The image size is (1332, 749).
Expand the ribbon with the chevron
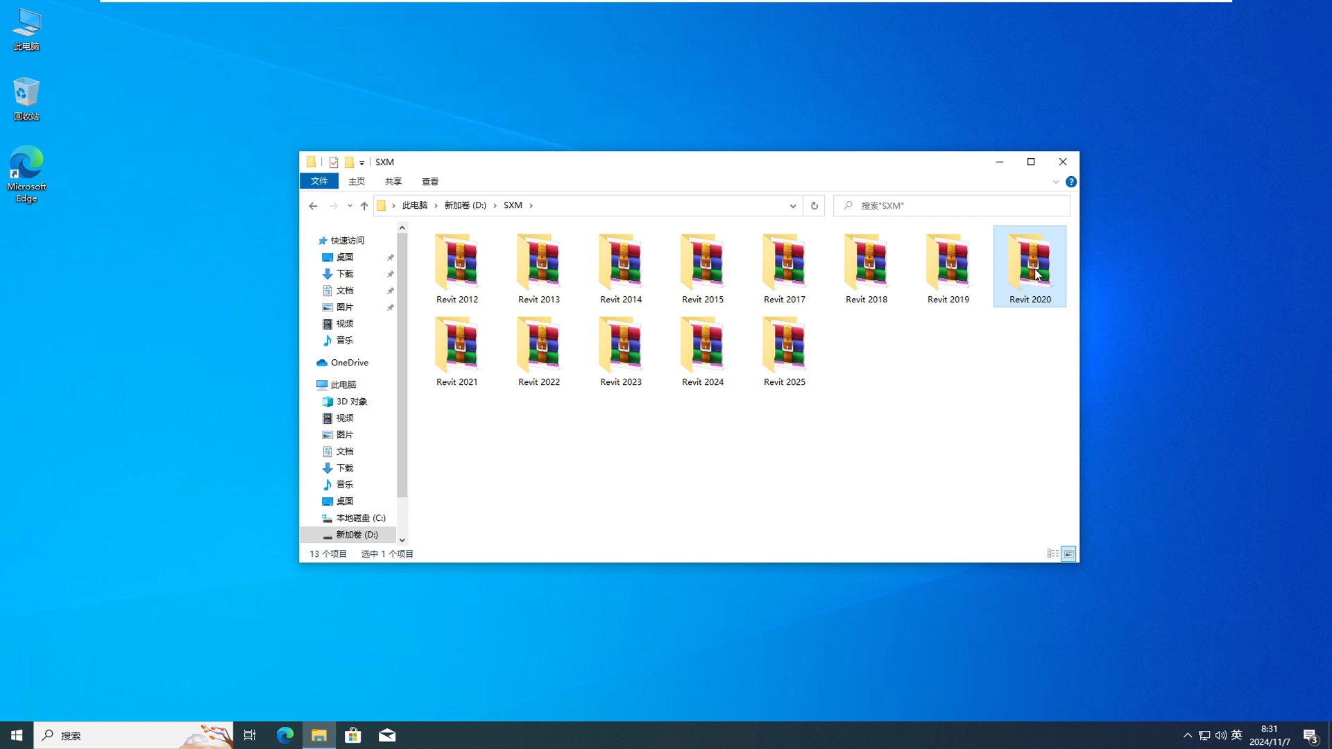1056,182
